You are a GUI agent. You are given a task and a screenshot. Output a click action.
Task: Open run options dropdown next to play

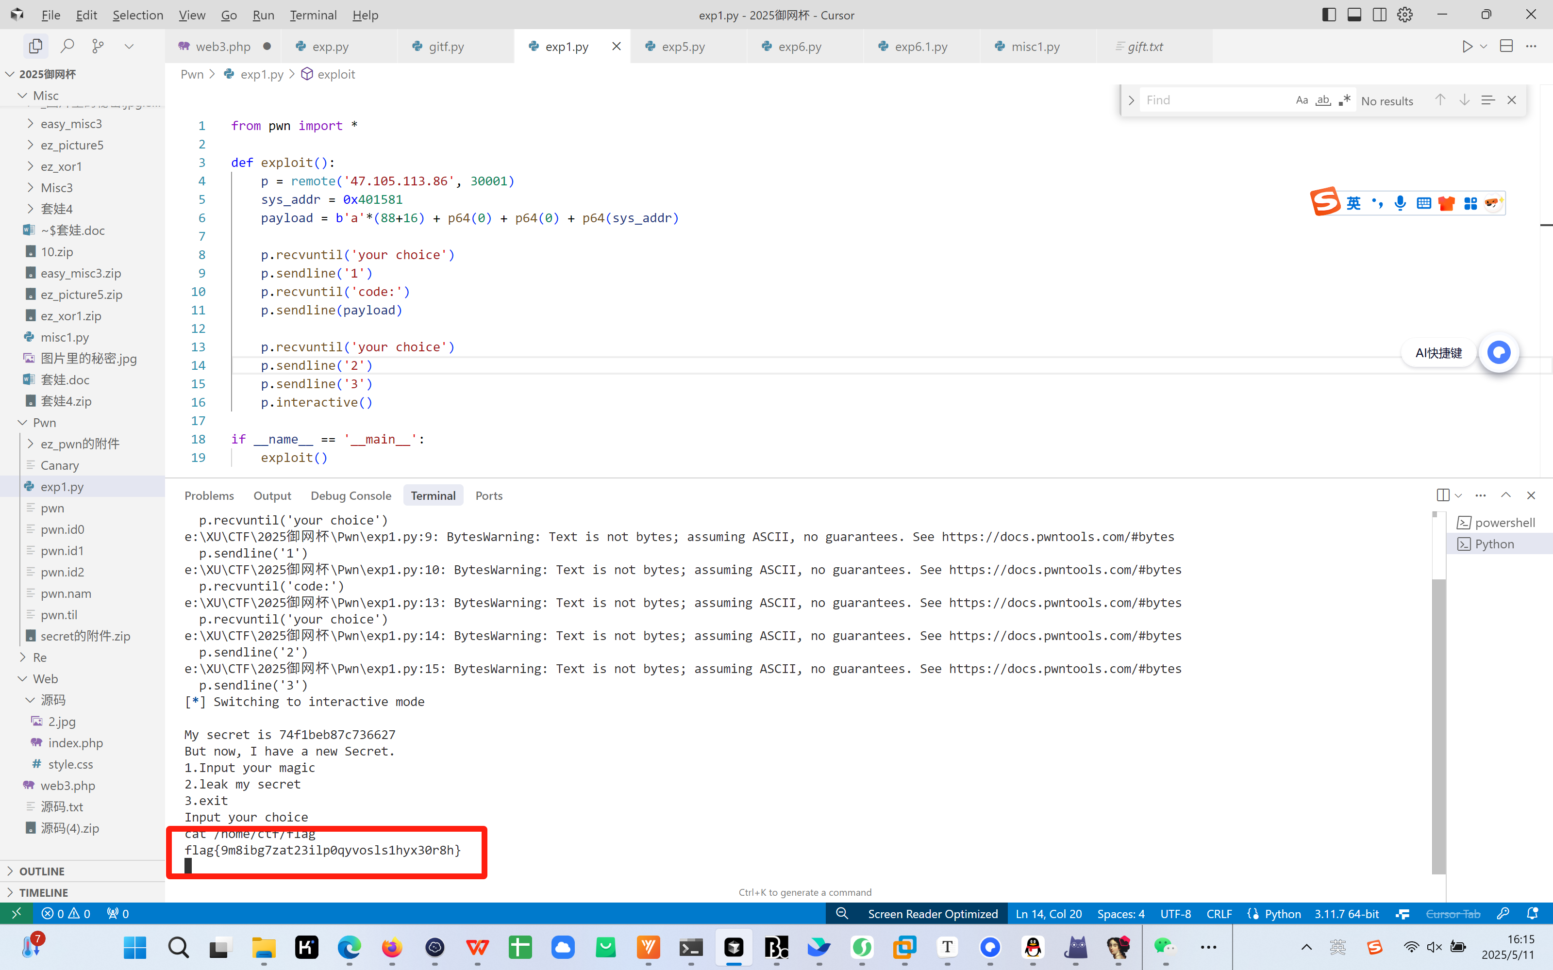[1484, 46]
